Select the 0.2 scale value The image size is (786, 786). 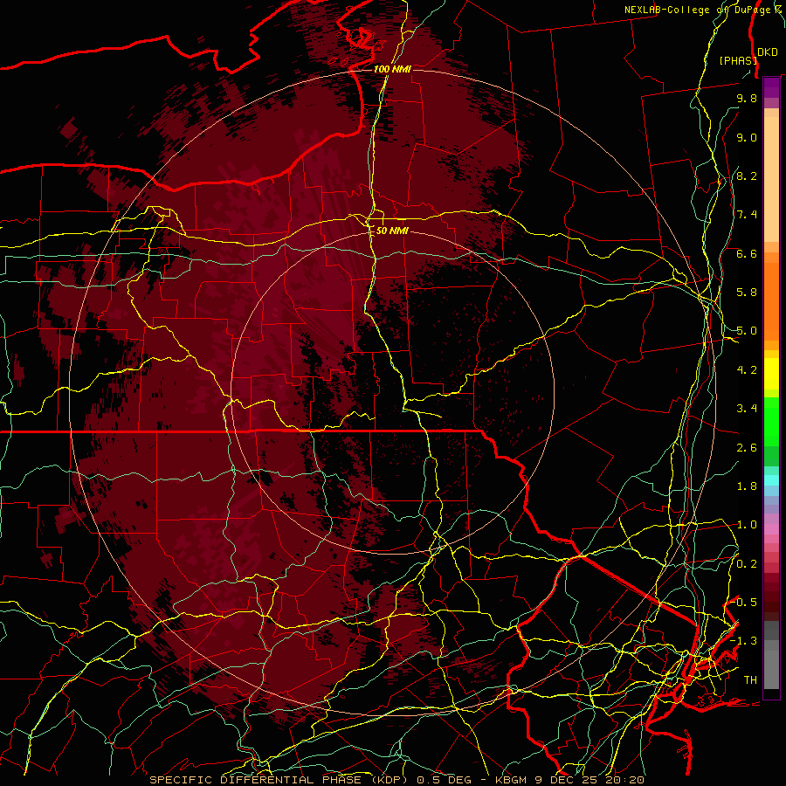[x=747, y=563]
